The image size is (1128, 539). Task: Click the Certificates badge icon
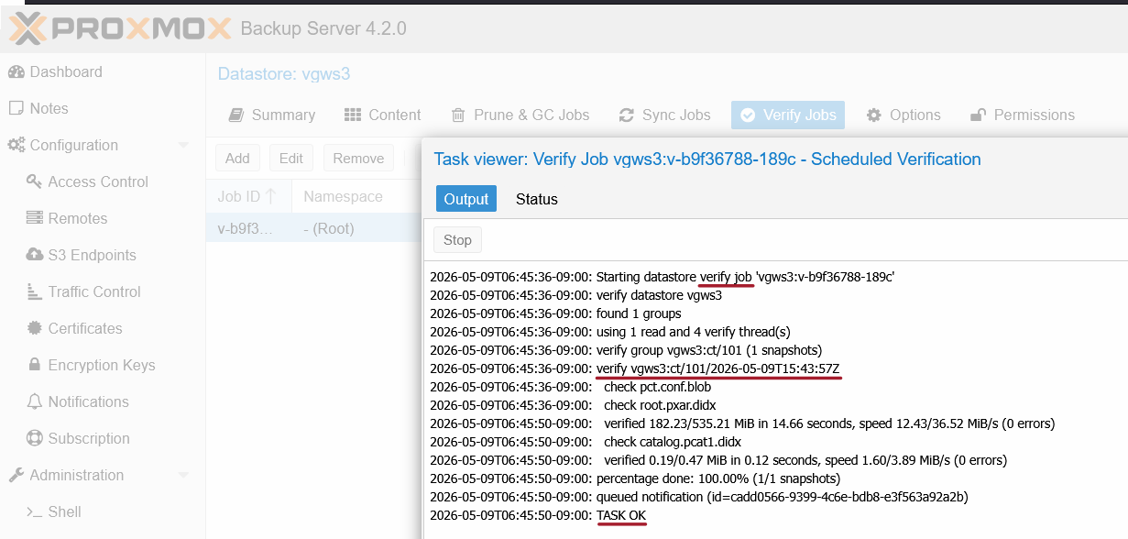click(x=35, y=328)
